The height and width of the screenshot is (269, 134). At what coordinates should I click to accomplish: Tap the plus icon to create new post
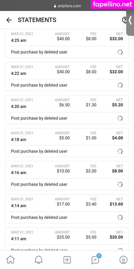(67, 260)
